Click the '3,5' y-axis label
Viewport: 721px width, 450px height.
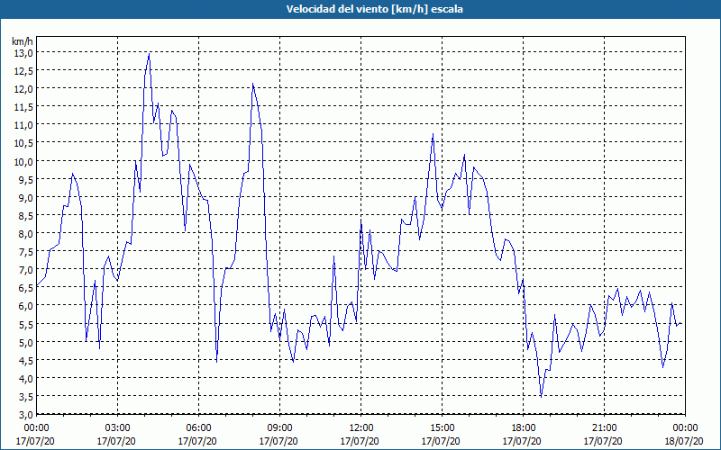tap(25, 396)
